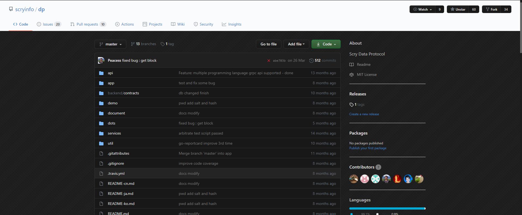This screenshot has height=215, width=522.
Task: Open the Watch notifications dropdown
Action: (x=422, y=9)
